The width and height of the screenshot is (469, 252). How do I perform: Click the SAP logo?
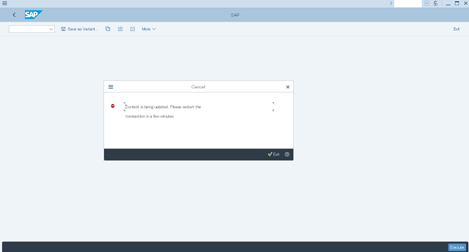coord(33,15)
